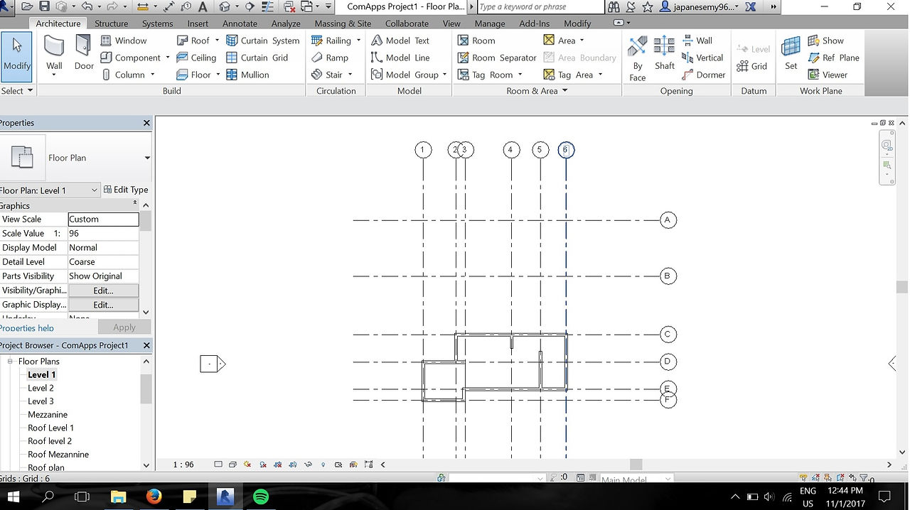
Task: Expand the Room & Area panel dropdown
Action: click(565, 91)
